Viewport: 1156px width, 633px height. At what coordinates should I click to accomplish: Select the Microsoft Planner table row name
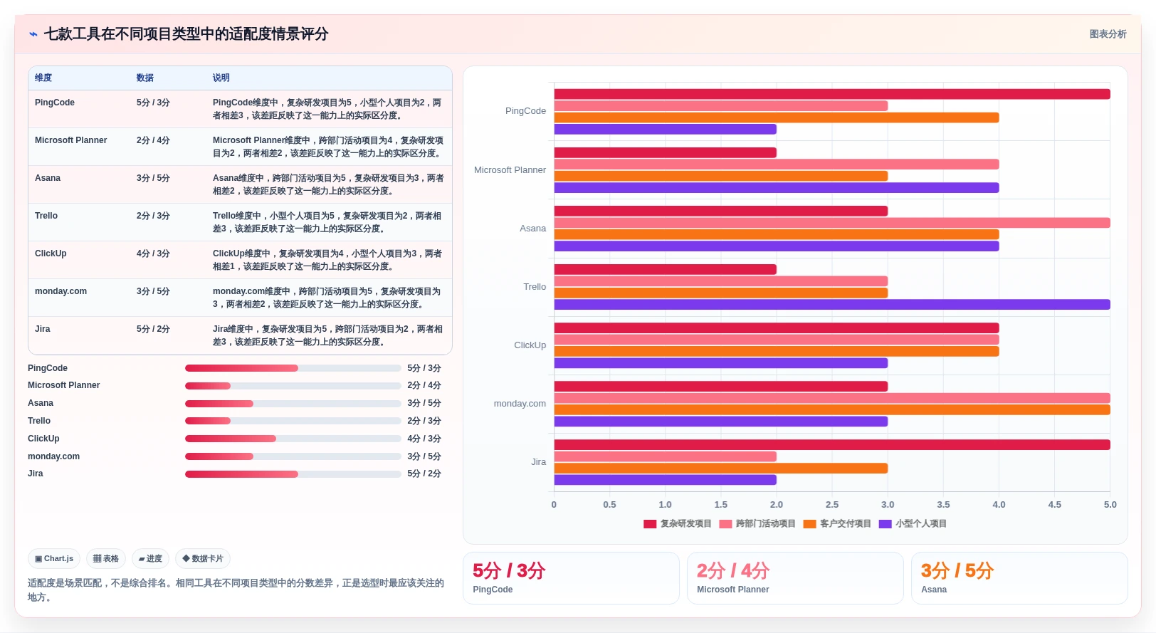tap(71, 140)
